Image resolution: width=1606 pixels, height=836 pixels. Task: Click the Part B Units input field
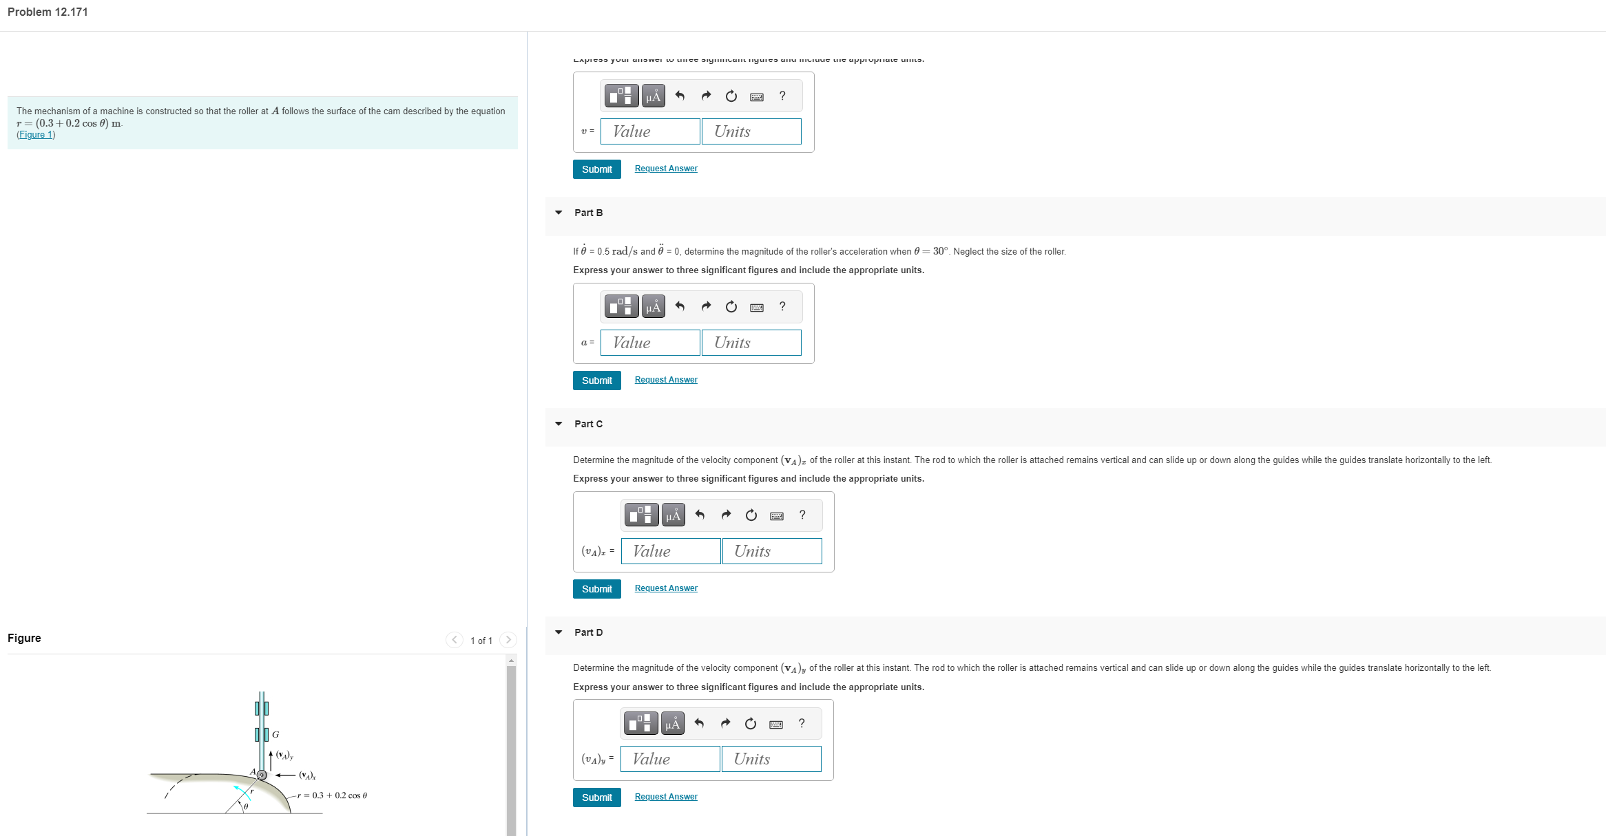pos(751,343)
